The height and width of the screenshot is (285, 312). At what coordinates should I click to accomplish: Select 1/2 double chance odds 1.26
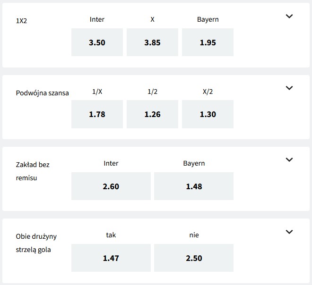152,114
